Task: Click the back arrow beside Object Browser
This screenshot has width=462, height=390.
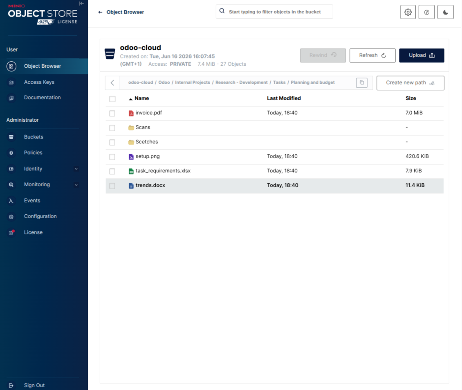Action: (100, 12)
